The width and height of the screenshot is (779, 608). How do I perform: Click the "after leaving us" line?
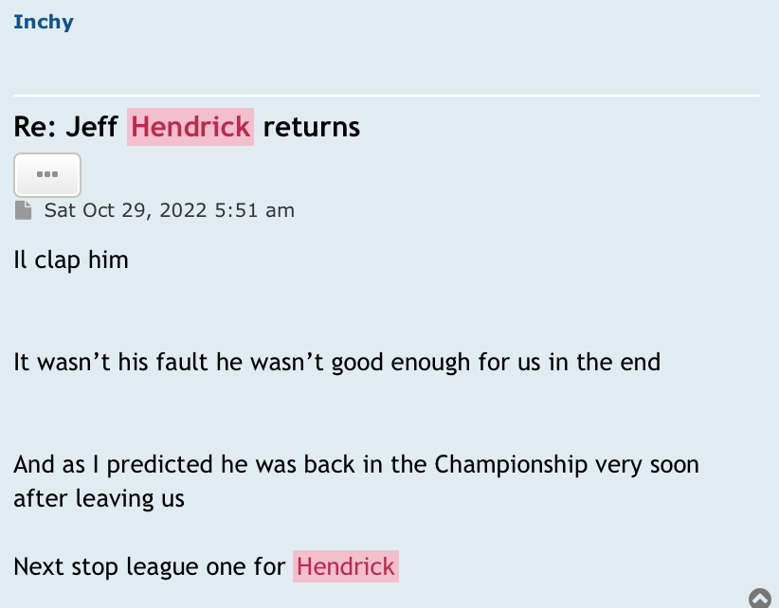pyautogui.click(x=99, y=498)
